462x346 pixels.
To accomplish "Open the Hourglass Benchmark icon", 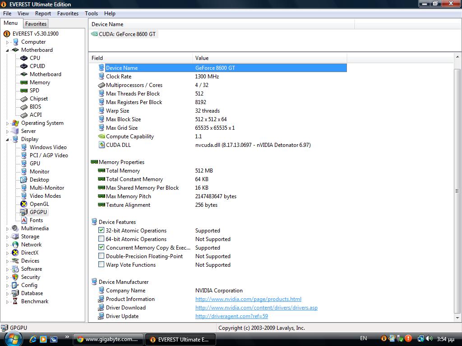I will click(x=15, y=301).
